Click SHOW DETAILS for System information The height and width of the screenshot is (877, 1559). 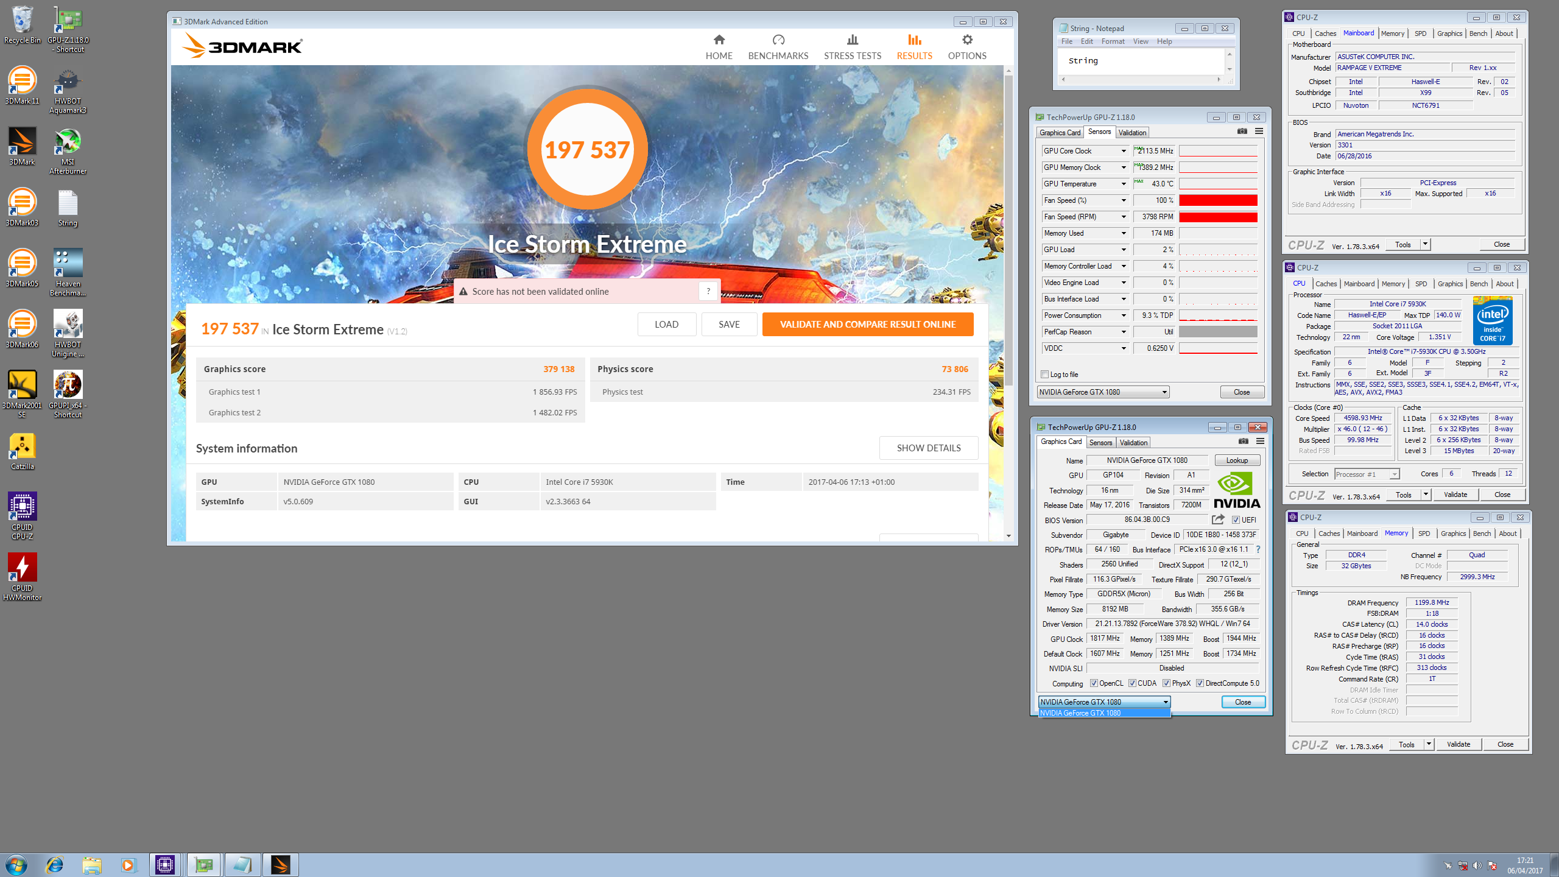[929, 448]
